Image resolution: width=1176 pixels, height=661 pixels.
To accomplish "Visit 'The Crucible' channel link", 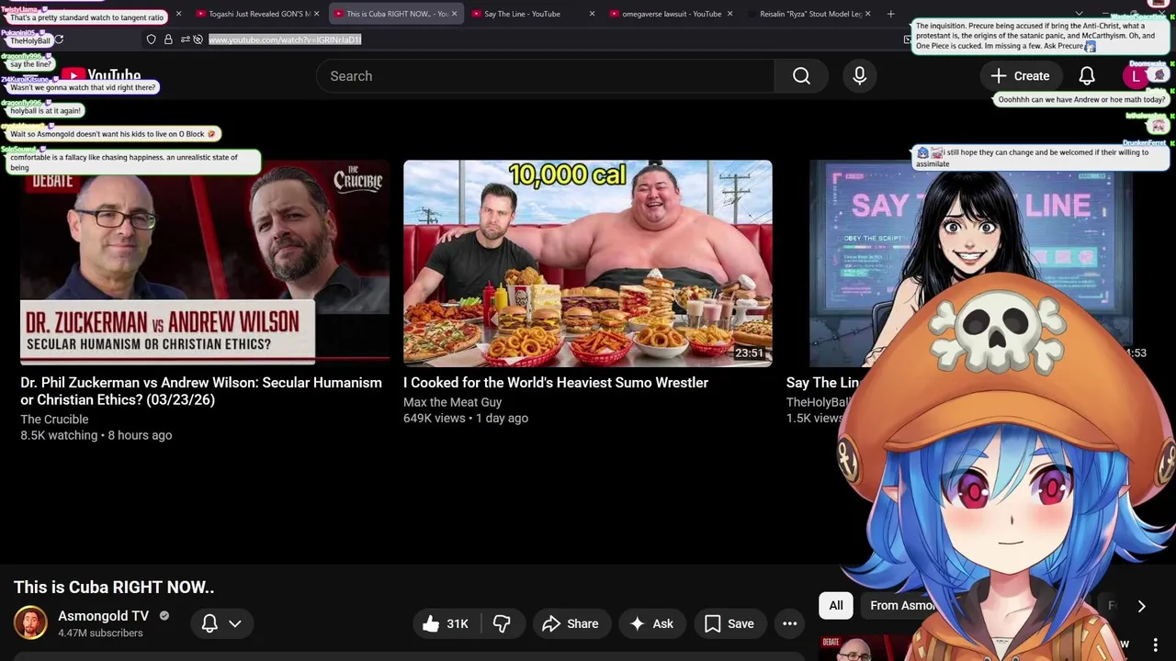I will 54,420.
